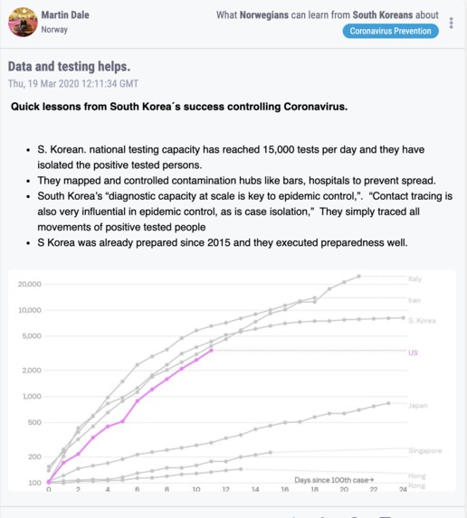
Task: Click Martin Dale's profile avatar
Action: pos(23,22)
